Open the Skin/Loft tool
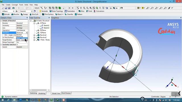Screen dimensions: 182x102 34,14
